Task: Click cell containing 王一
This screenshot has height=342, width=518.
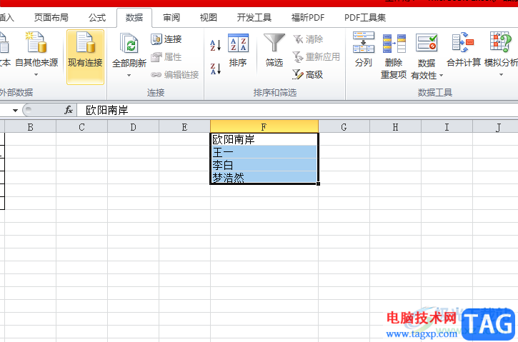Action: [264, 152]
